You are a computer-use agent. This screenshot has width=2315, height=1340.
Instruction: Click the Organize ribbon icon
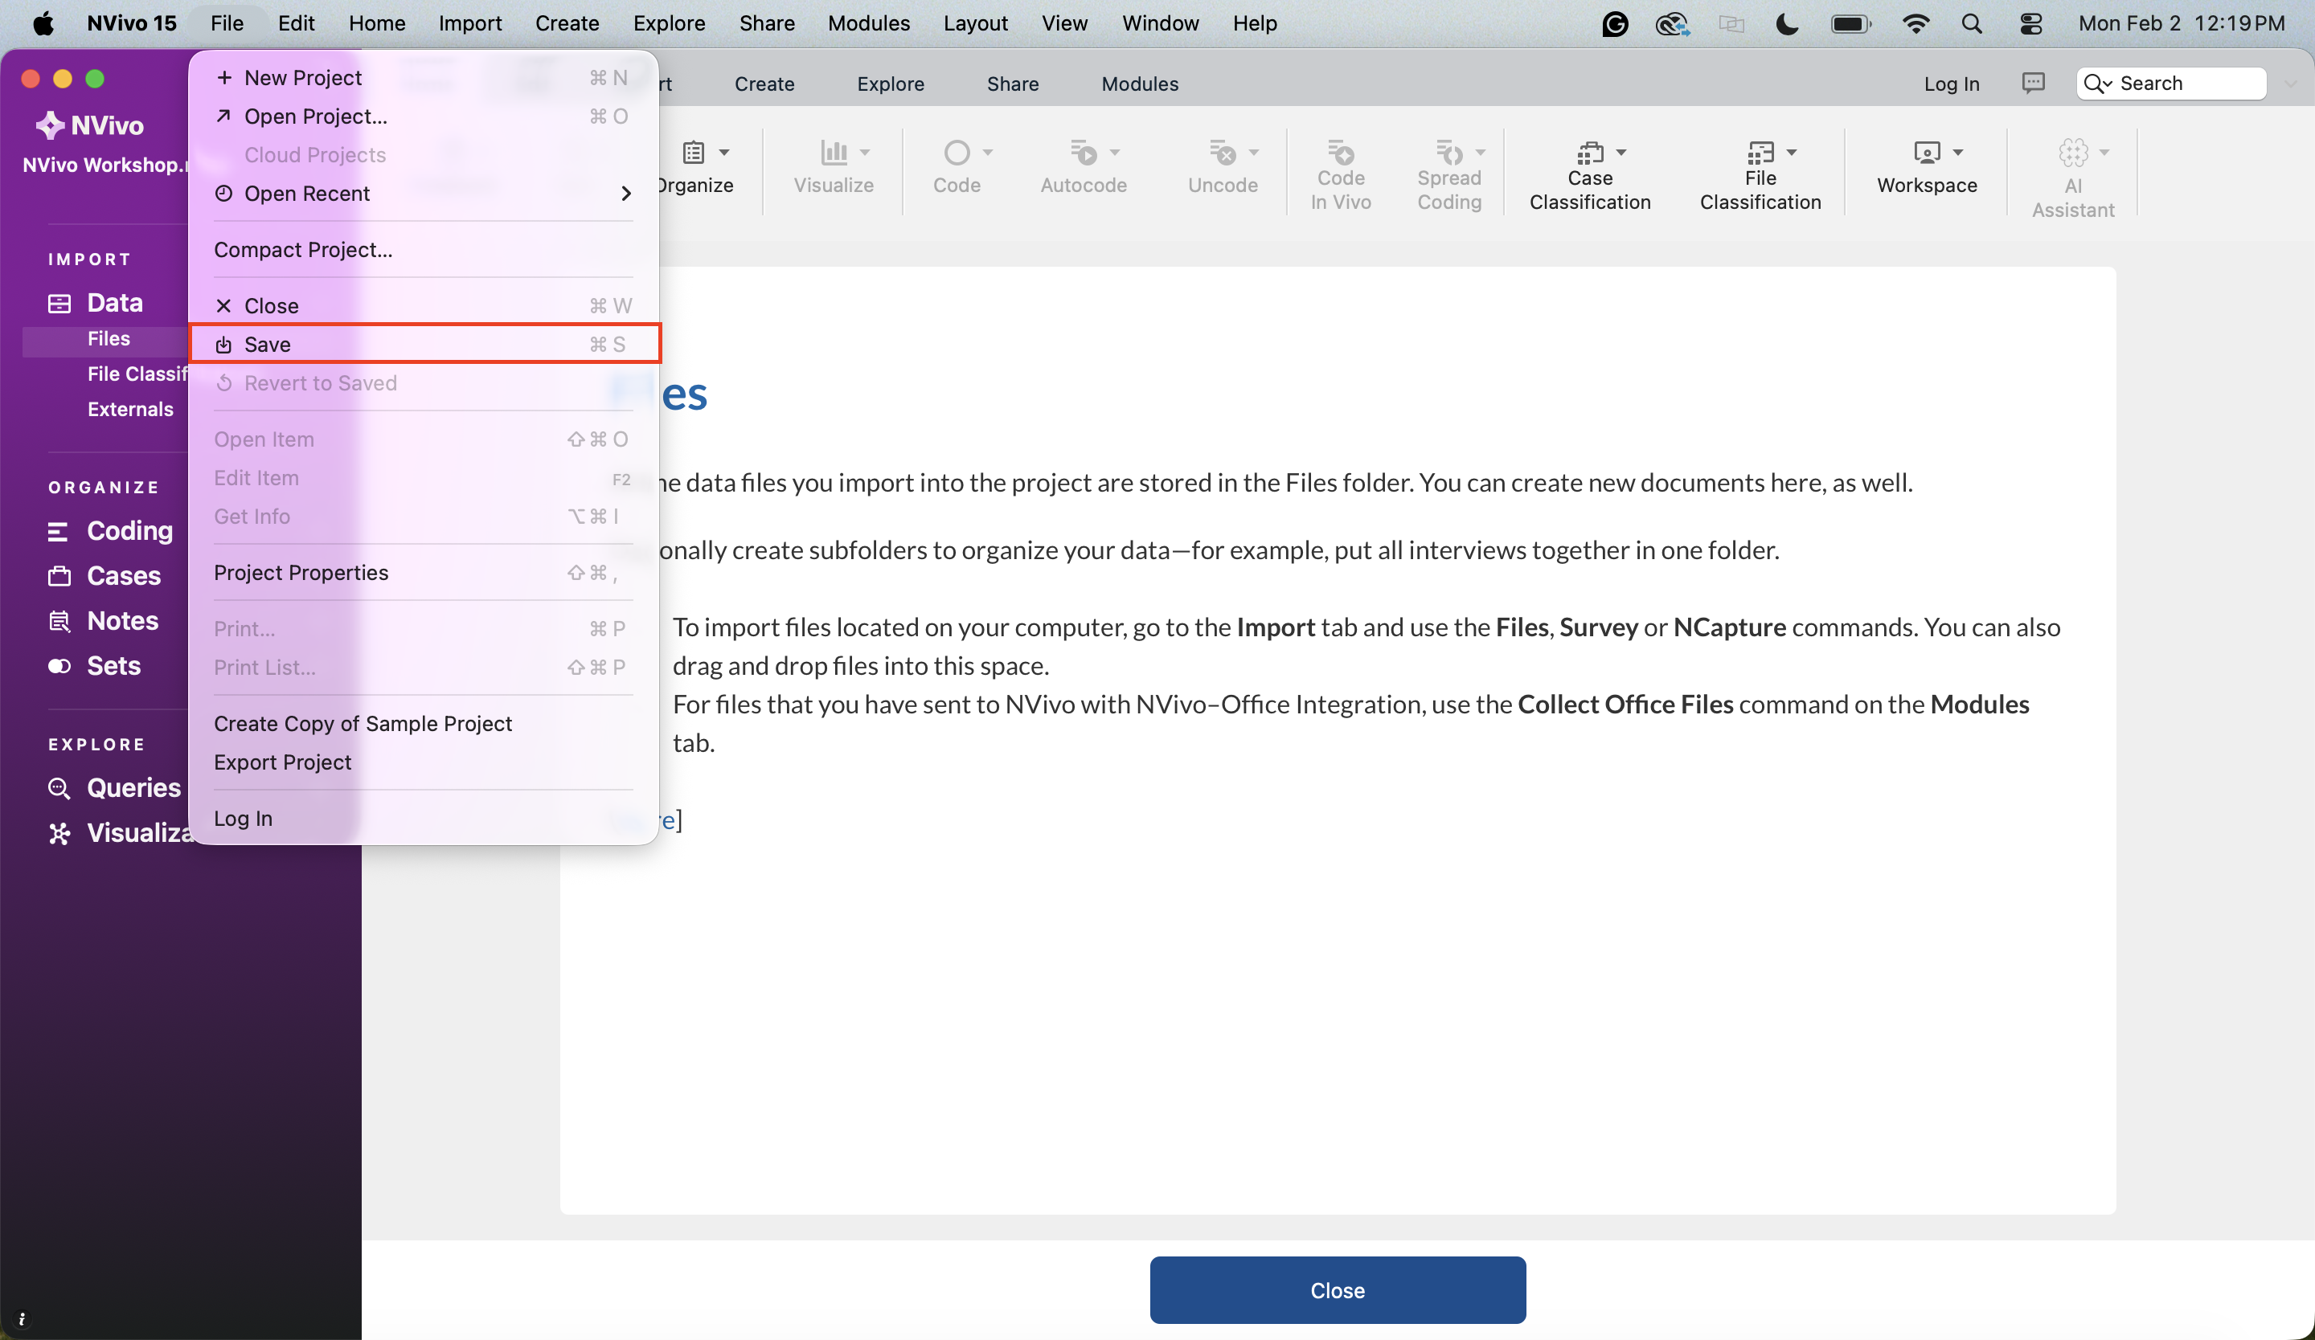pos(694,153)
